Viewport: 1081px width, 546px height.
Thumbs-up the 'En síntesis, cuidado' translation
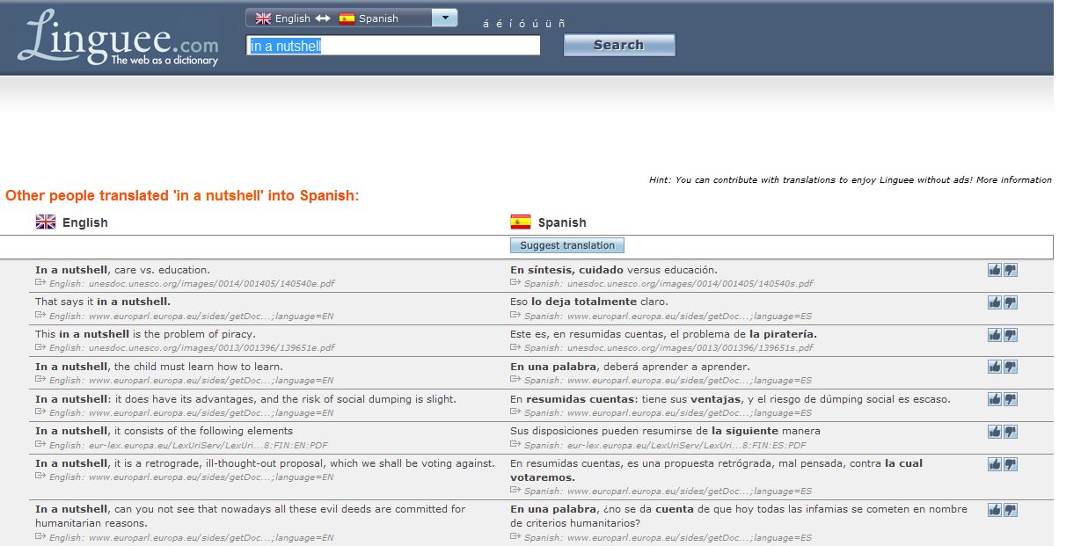pos(997,270)
